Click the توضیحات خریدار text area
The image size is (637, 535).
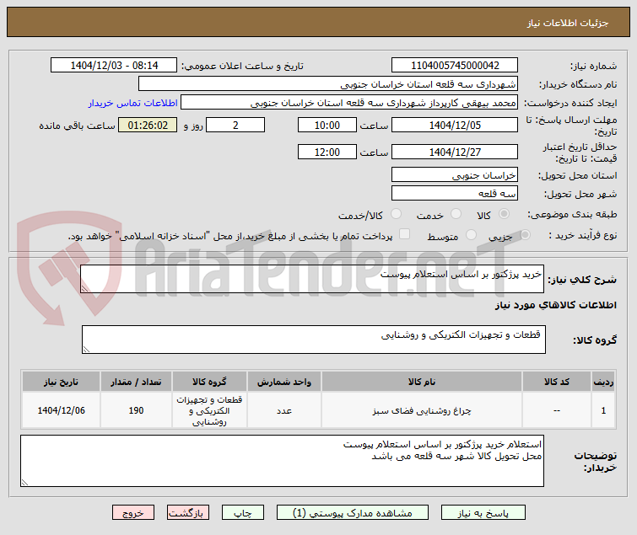pos(282,461)
